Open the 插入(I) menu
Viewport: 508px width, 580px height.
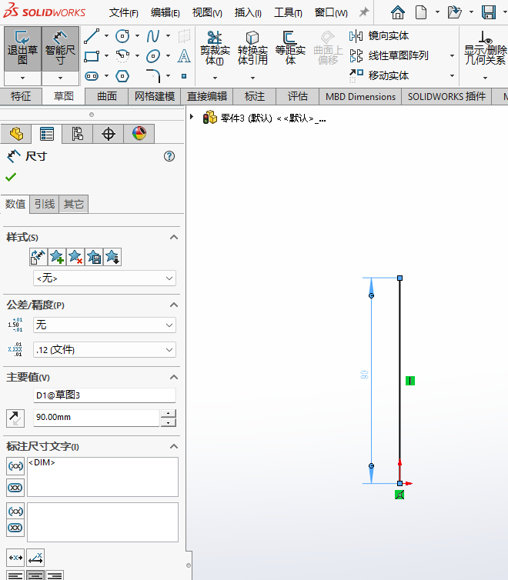click(248, 12)
